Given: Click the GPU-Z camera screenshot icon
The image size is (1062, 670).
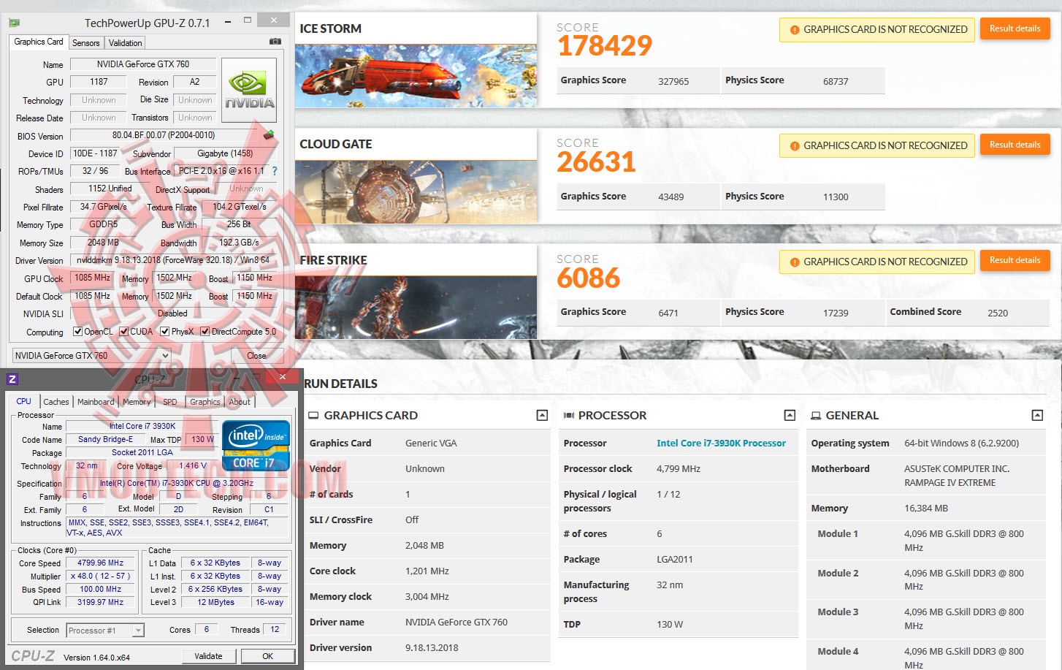Looking at the screenshot, I should pos(275,42).
